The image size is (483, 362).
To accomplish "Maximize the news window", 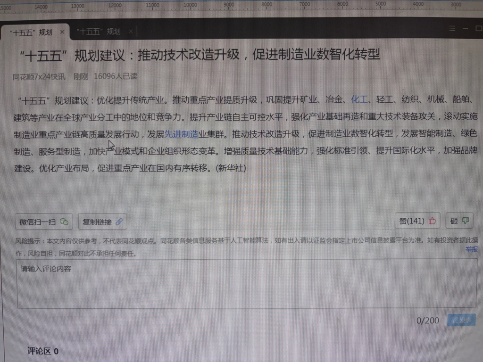I will (x=479, y=28).
